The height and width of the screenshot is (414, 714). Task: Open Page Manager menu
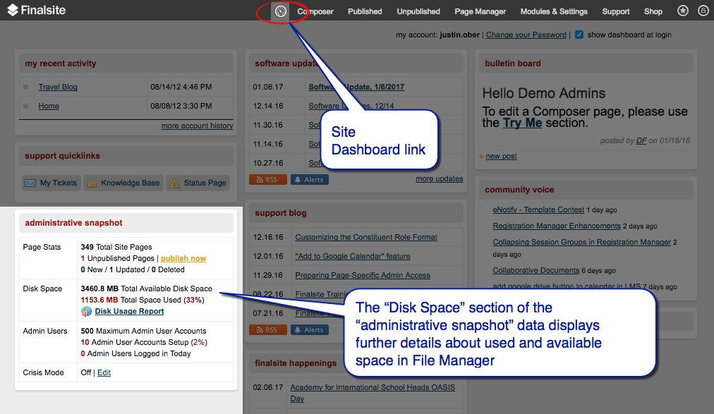click(480, 11)
